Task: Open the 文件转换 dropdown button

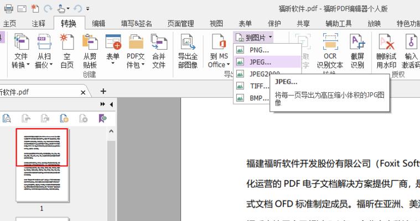Action: 21,51
